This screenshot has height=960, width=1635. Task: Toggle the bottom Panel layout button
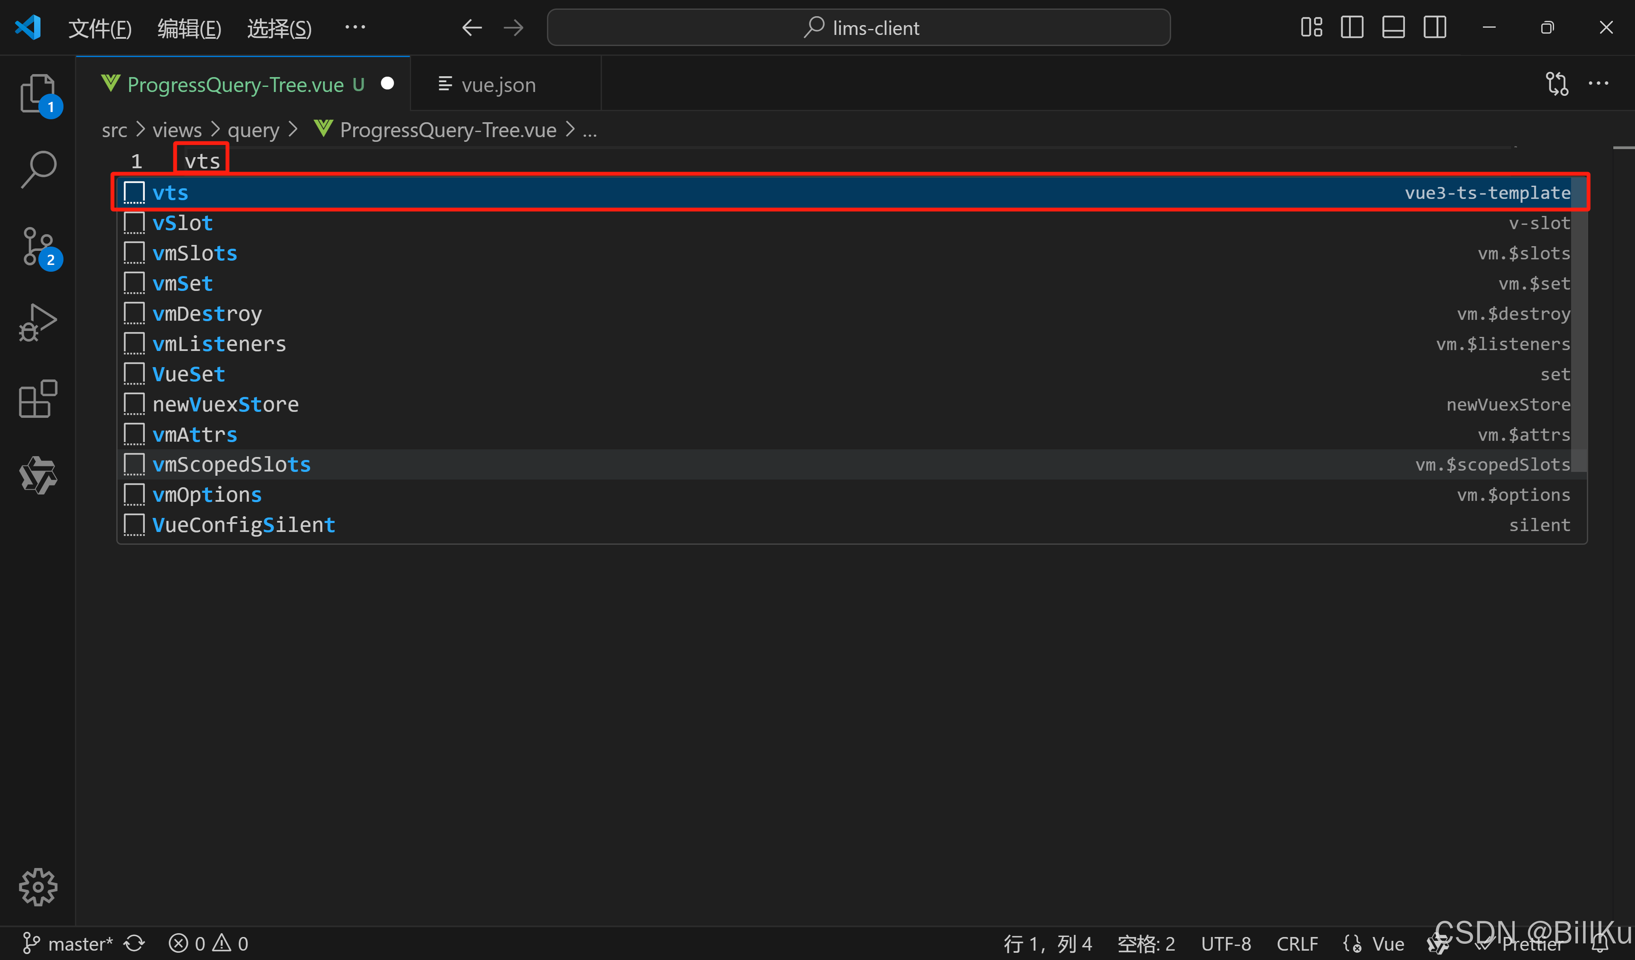tap(1393, 27)
